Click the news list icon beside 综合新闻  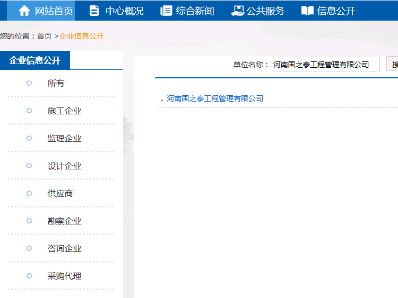[x=166, y=11]
